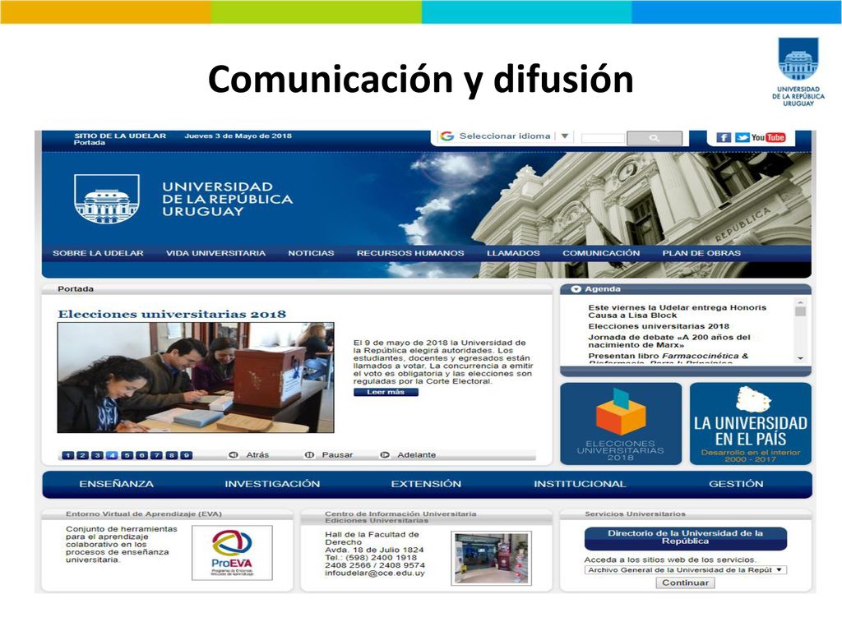Image resolution: width=842 pixels, height=631 pixels.
Task: Click Sitio de la Udelar Portada text
Action: [x=120, y=139]
